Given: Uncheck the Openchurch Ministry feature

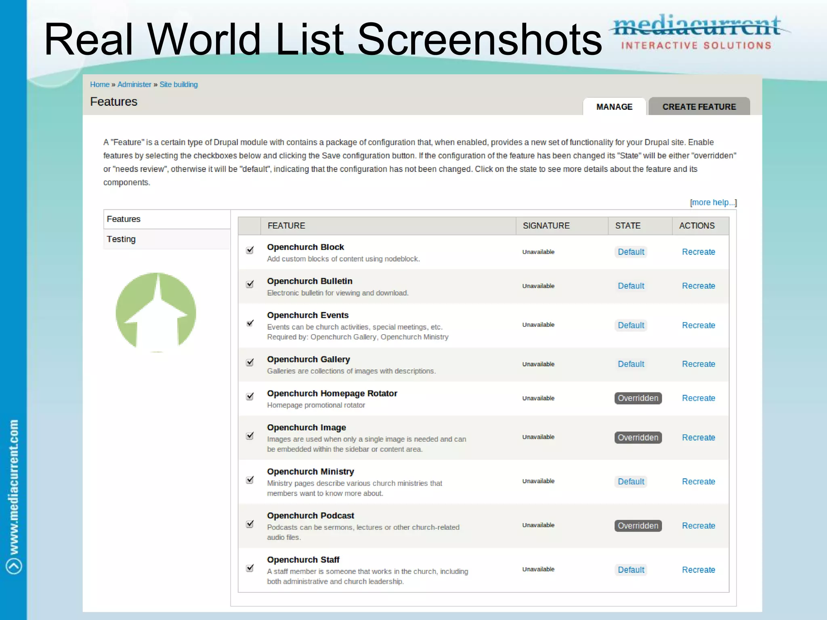Looking at the screenshot, I should [250, 480].
